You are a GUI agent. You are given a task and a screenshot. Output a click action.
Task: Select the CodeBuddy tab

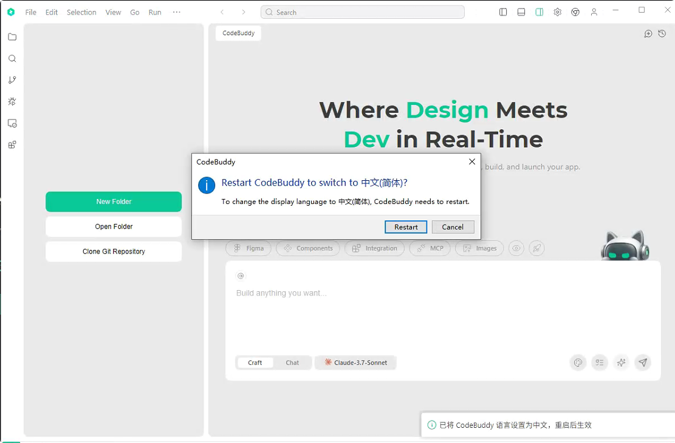coord(238,33)
